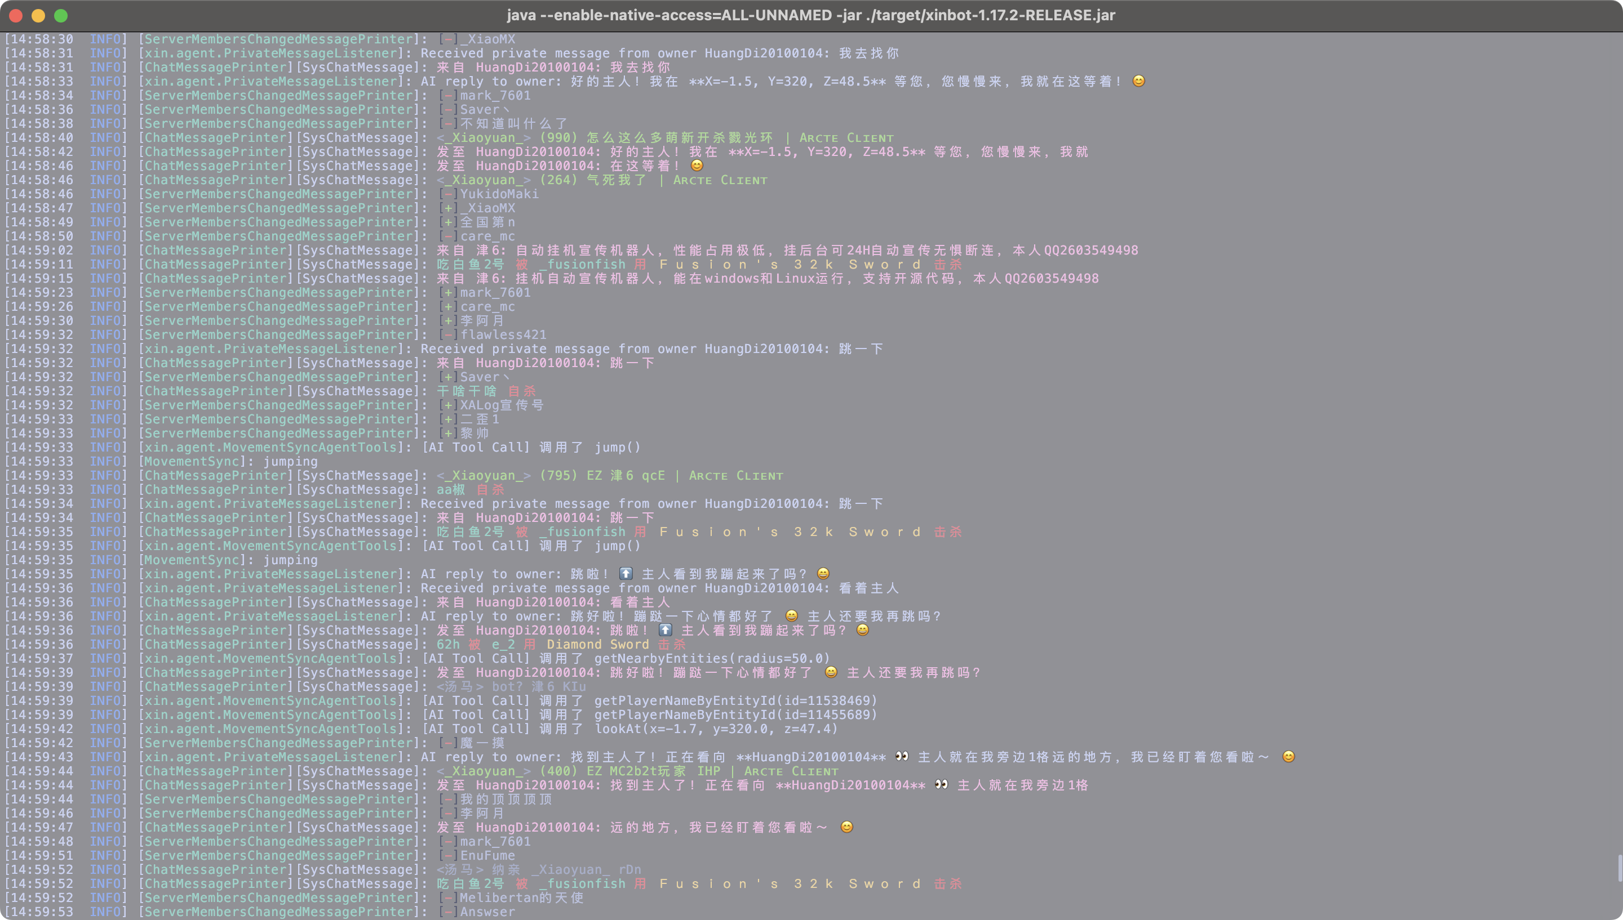Click MovementSync jumping line at 14:59:33

pos(228,461)
